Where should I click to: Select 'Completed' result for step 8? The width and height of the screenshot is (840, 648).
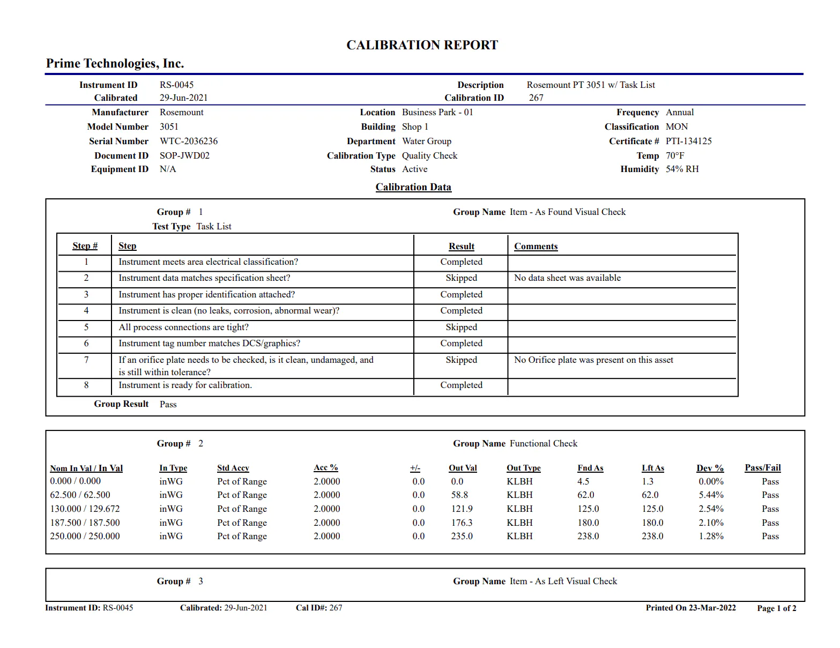point(461,385)
